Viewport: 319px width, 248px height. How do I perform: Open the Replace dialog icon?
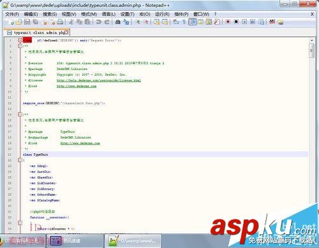click(126, 22)
